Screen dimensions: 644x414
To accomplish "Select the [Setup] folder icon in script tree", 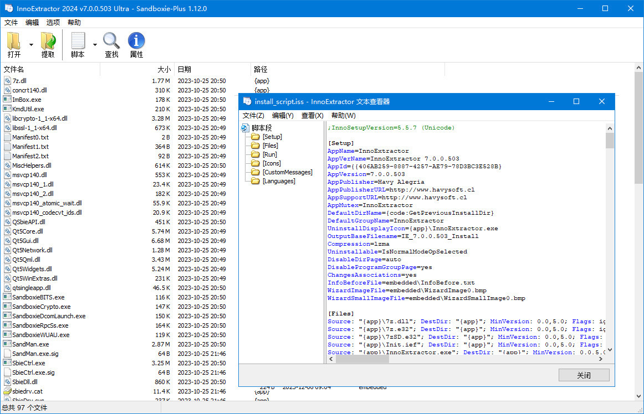I will click(254, 136).
